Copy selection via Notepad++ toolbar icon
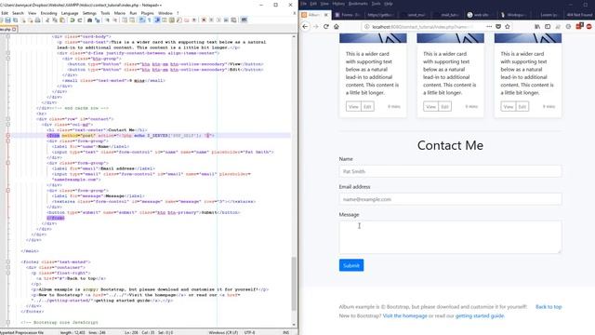This screenshot has height=335, width=595. pos(55,20)
